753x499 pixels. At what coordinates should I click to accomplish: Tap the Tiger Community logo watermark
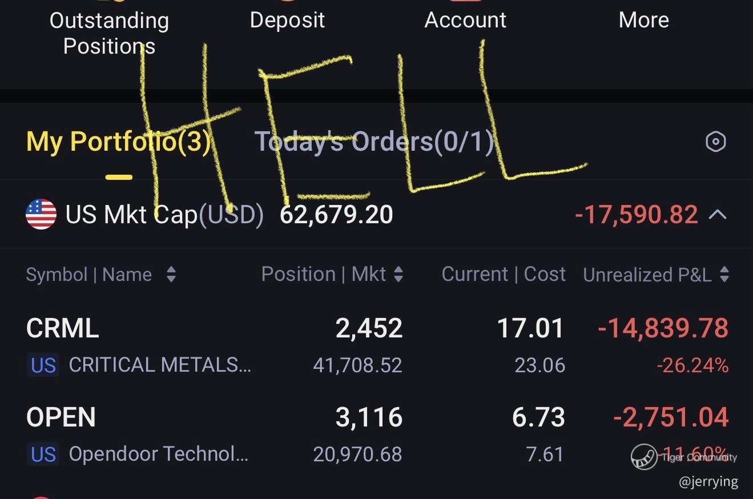(x=643, y=457)
